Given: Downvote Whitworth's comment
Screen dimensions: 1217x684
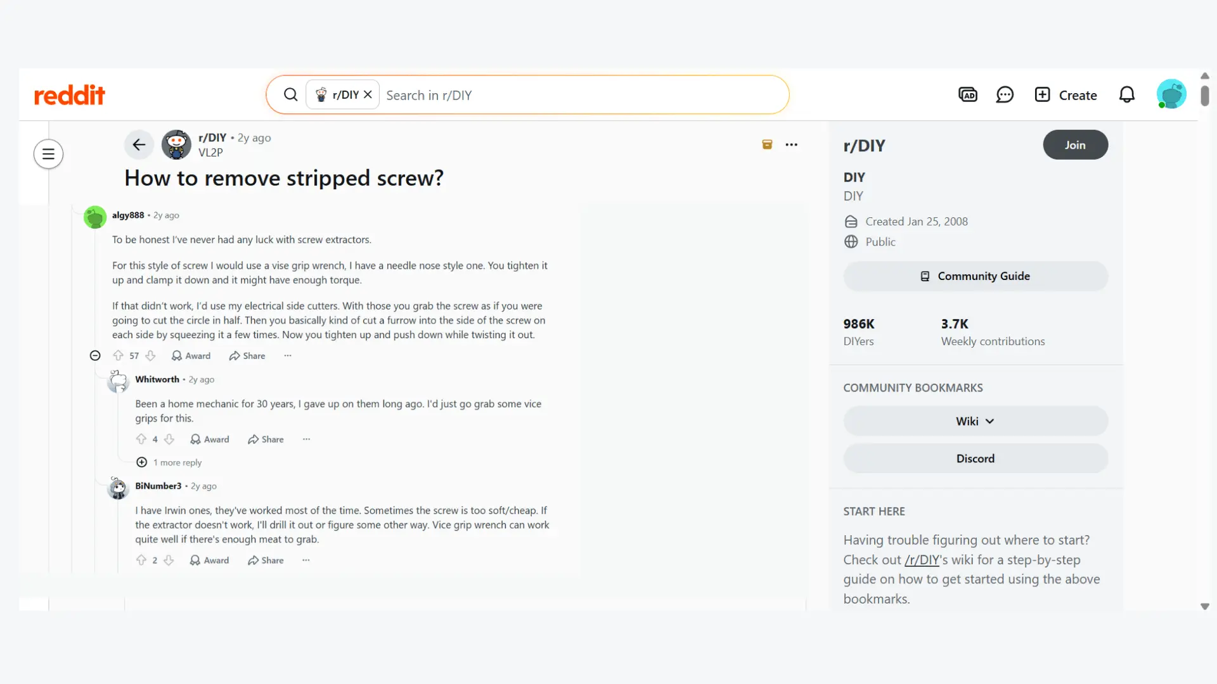Looking at the screenshot, I should pos(169,439).
